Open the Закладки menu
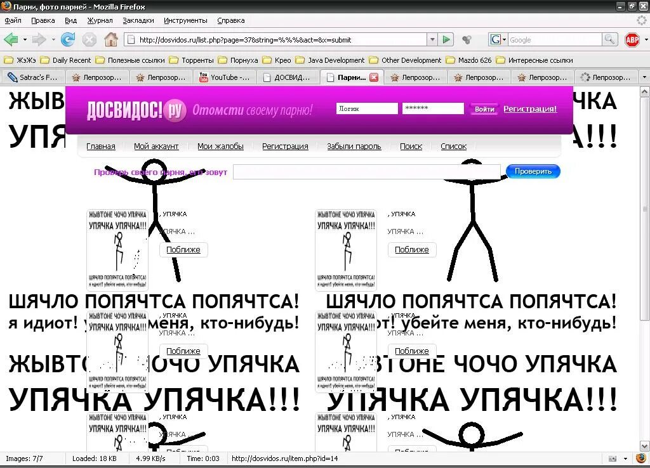This screenshot has width=650, height=468. (x=138, y=20)
